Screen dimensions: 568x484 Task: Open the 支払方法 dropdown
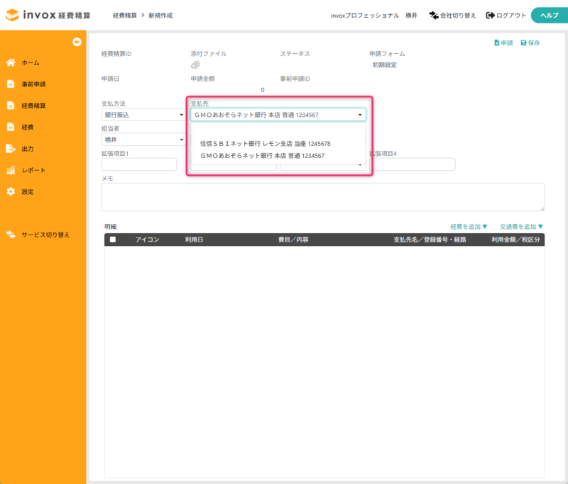coord(143,114)
